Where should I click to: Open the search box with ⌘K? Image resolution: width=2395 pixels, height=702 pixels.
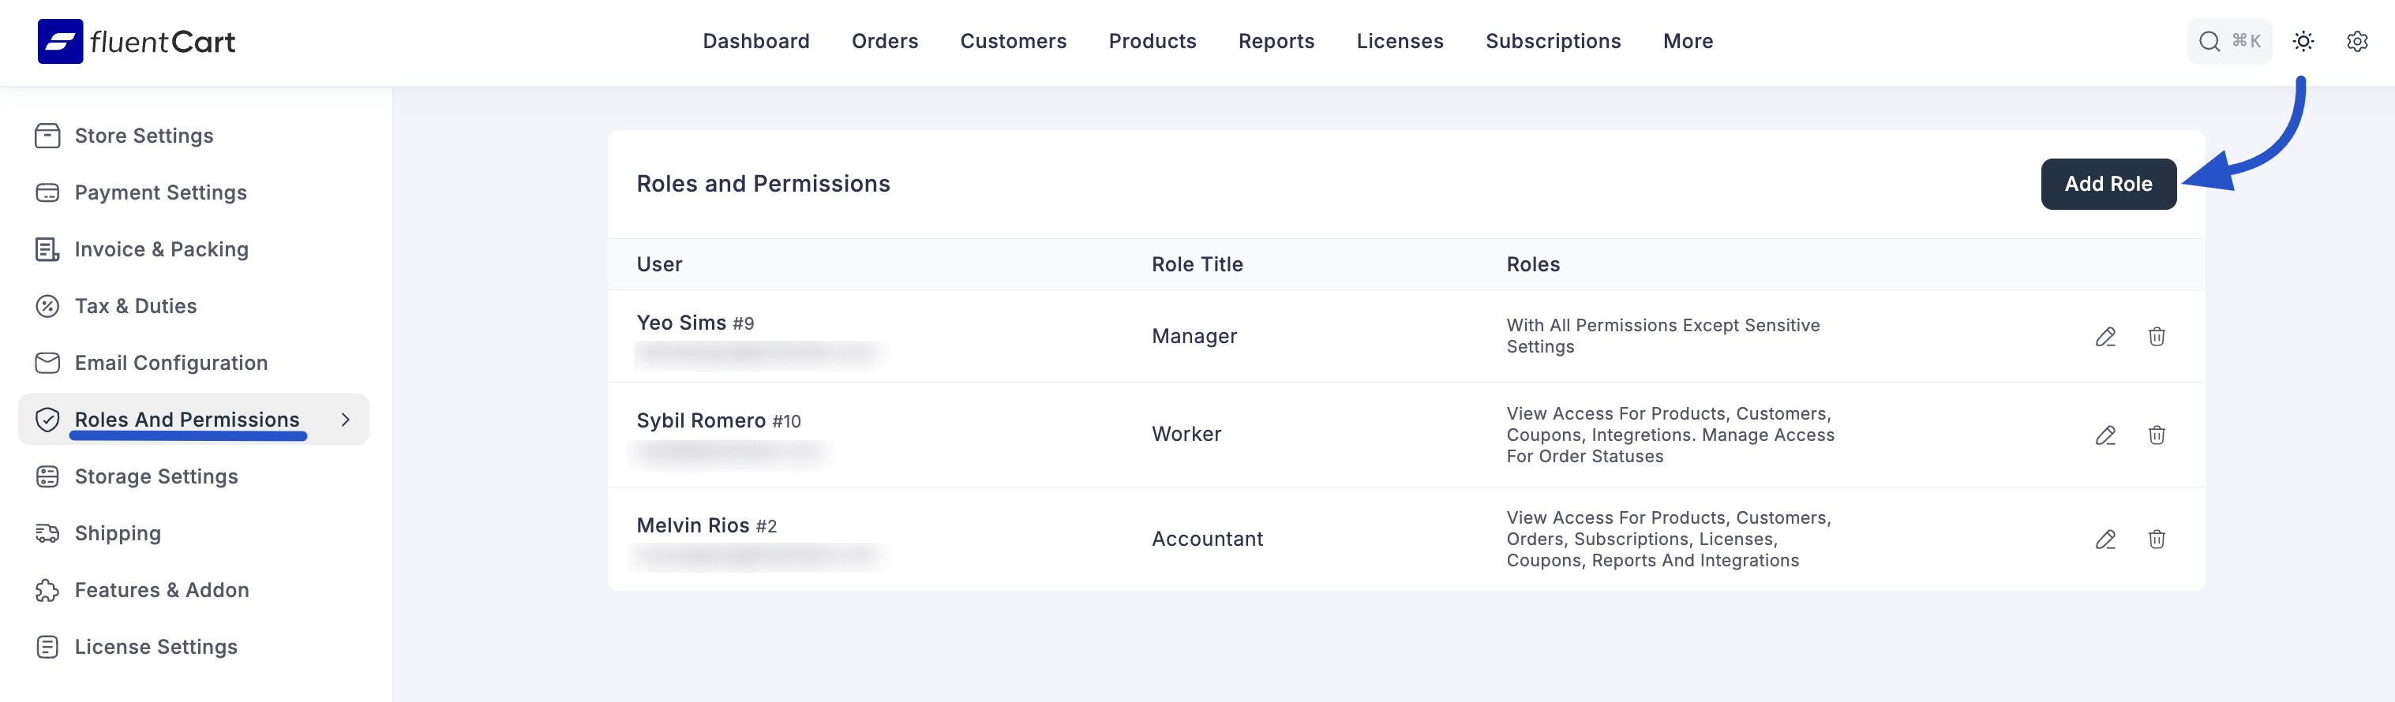coord(2228,41)
